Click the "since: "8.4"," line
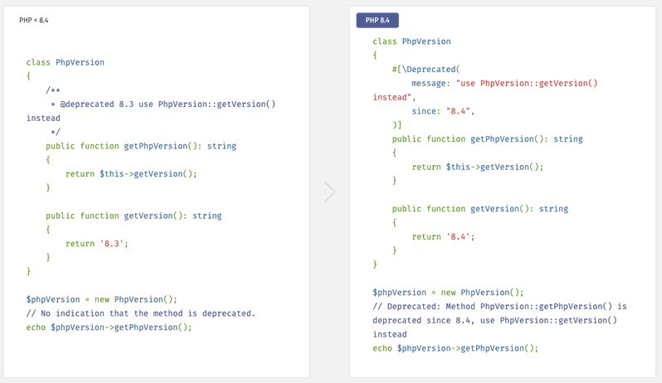662x383 pixels. coord(443,111)
